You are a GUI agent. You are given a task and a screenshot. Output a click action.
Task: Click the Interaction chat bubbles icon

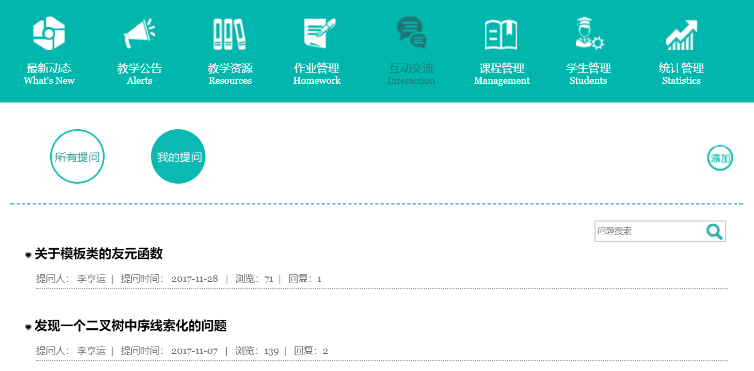tap(411, 33)
